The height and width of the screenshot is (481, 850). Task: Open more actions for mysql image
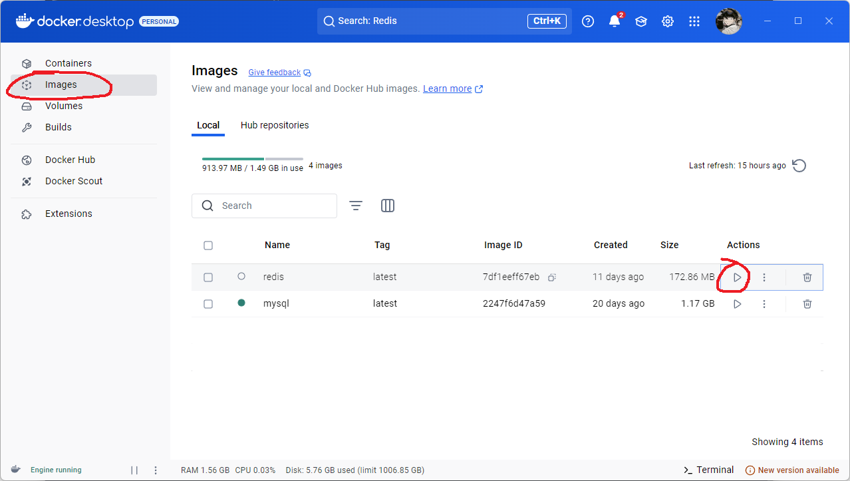(764, 304)
